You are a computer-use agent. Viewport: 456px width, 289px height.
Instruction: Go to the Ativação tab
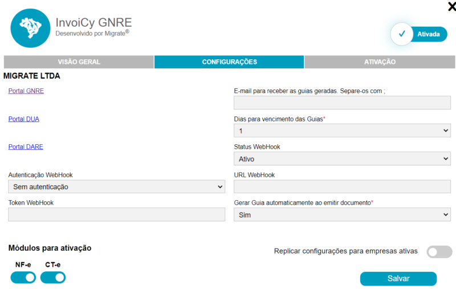(x=380, y=62)
